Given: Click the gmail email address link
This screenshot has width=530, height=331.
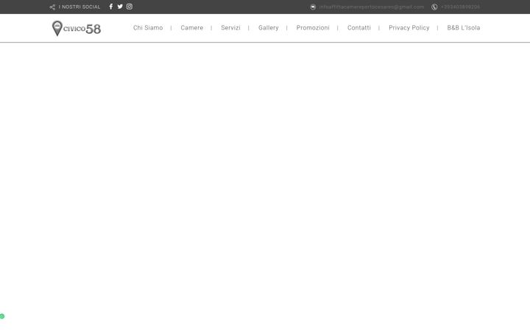Looking at the screenshot, I should pos(372,7).
